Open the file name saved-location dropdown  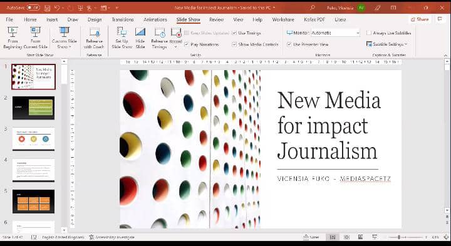tap(274, 8)
